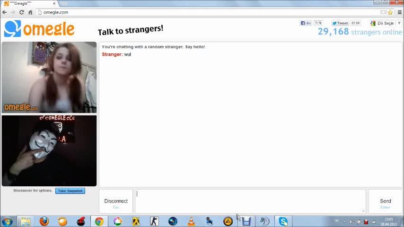
Task: Click the stranger's webcam video
Action: pyautogui.click(x=49, y=77)
